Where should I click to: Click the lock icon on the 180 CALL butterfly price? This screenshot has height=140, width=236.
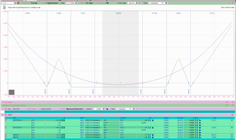[153, 128]
